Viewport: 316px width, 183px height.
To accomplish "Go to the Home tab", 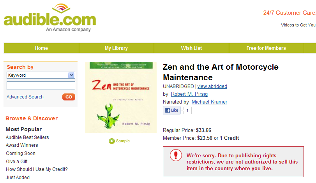I will click(41, 48).
